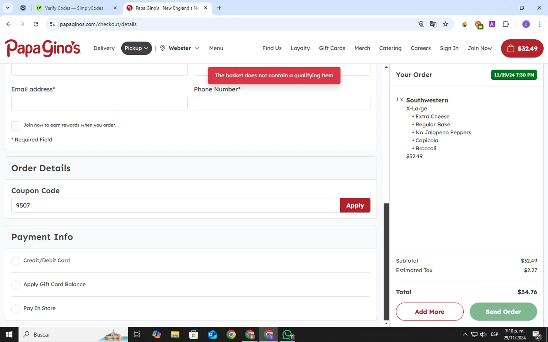Select Pay In Store option
The image size is (548, 342).
16,309
